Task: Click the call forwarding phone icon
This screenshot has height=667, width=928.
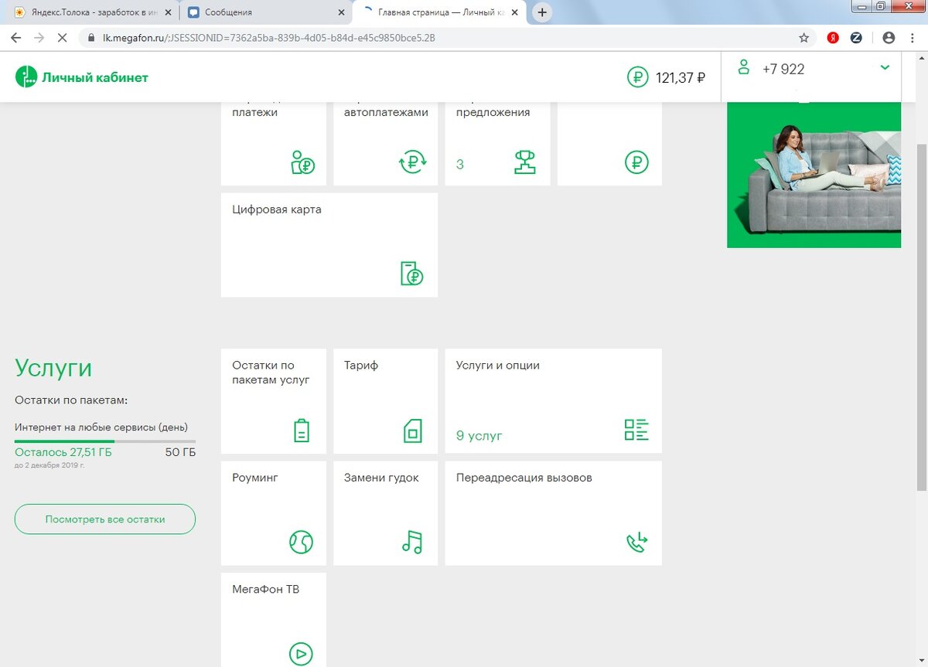Action: [x=636, y=543]
